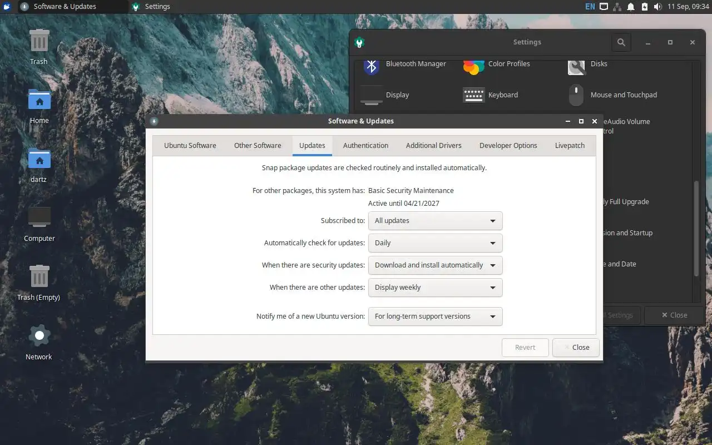Open Keyboard in Settings window
This screenshot has width=712, height=445.
pyautogui.click(x=490, y=95)
